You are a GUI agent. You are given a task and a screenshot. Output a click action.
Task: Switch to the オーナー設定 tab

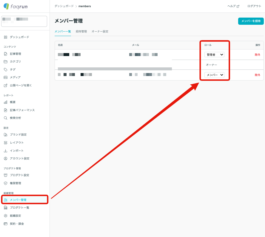(100, 31)
